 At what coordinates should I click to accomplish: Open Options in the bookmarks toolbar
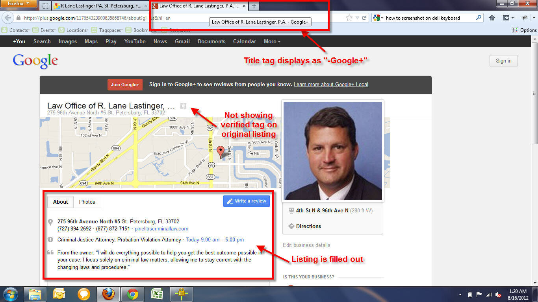pos(525,30)
